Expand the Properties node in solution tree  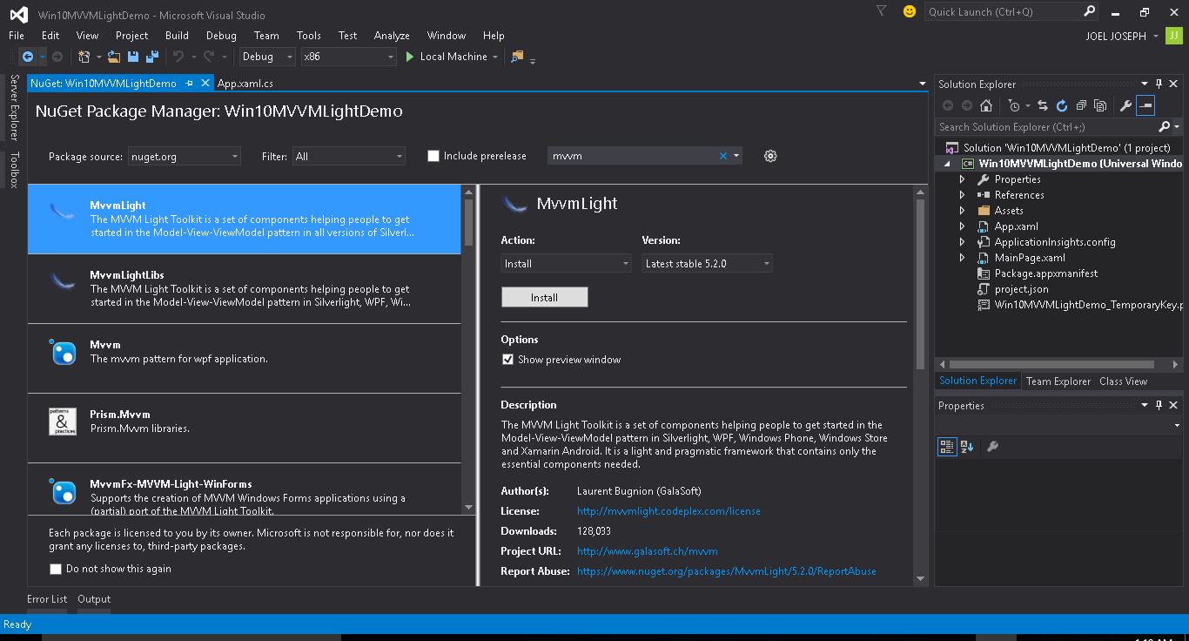[962, 179]
